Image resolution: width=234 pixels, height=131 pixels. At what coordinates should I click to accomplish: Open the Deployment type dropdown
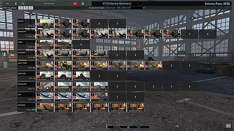(x=125, y=8)
